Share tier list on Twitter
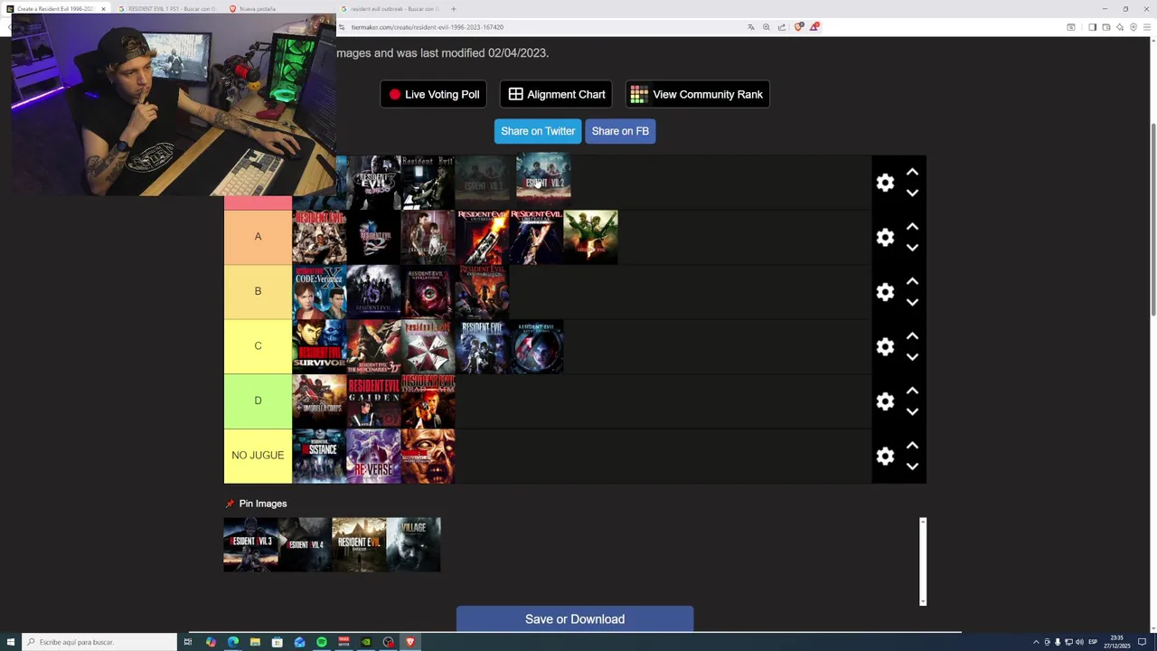 click(538, 131)
